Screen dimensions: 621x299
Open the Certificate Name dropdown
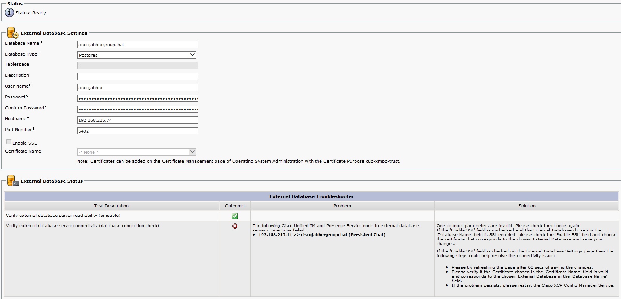pos(137,152)
